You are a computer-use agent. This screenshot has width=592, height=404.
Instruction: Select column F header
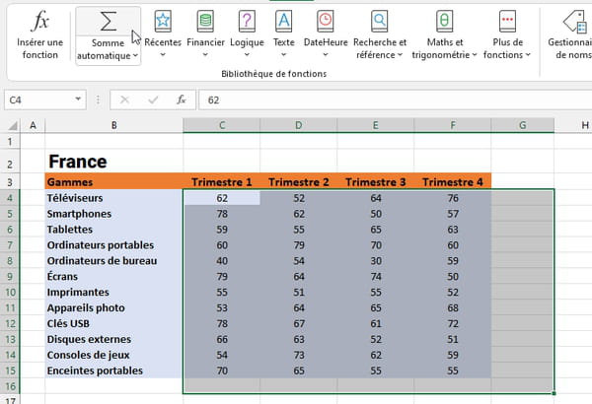(453, 125)
